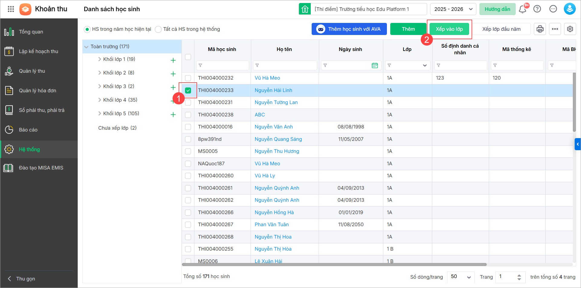Select Chưa xếp lớp (2) tree item

tap(117, 128)
